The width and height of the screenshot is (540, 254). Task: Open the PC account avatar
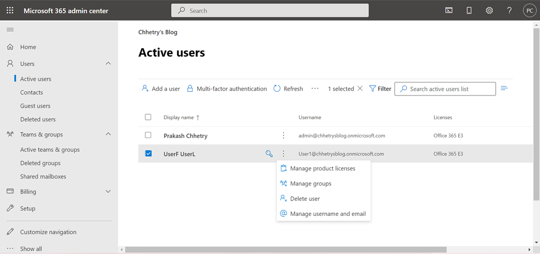click(x=529, y=10)
